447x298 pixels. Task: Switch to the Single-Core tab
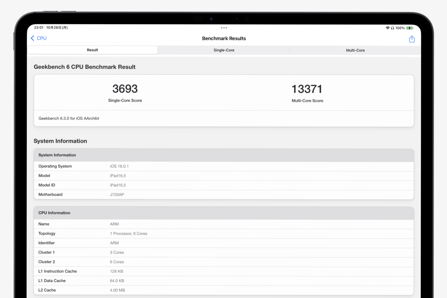coord(224,50)
